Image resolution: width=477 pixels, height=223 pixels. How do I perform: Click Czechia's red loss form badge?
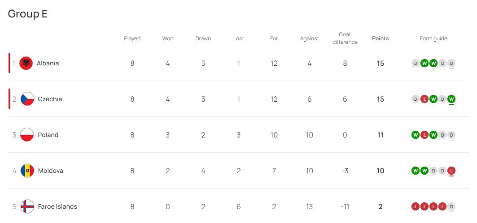point(424,99)
